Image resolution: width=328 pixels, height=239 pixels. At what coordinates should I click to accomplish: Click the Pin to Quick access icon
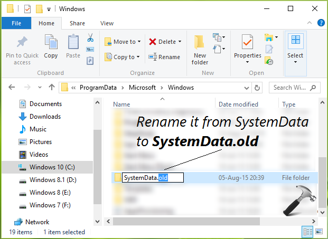22,42
